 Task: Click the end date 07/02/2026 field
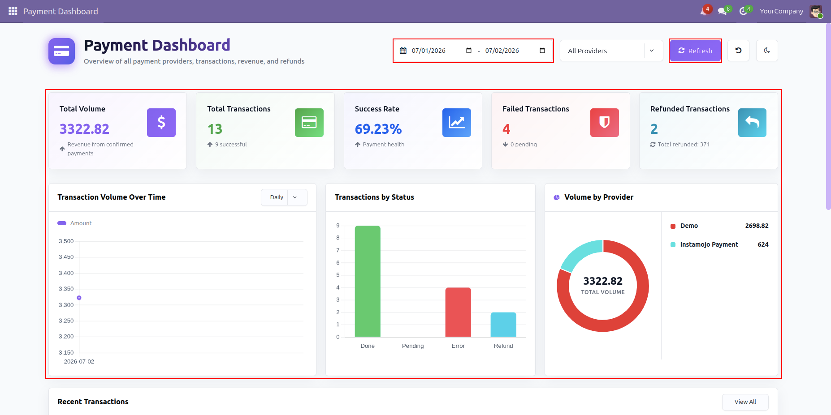515,51
